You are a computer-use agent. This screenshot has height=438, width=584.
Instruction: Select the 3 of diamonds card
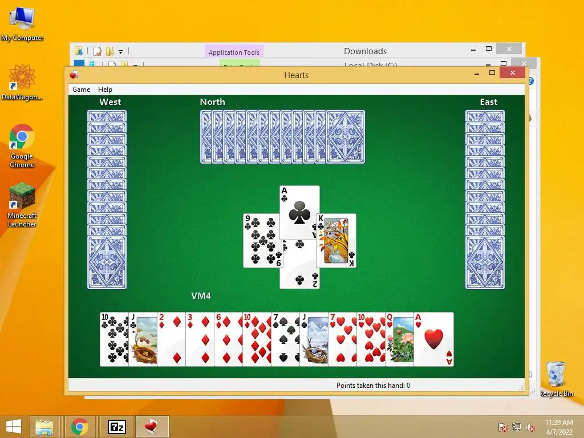coord(200,339)
